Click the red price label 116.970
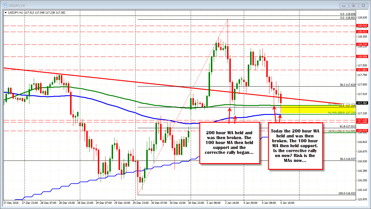Screen dimensions: 371x209 362,131
